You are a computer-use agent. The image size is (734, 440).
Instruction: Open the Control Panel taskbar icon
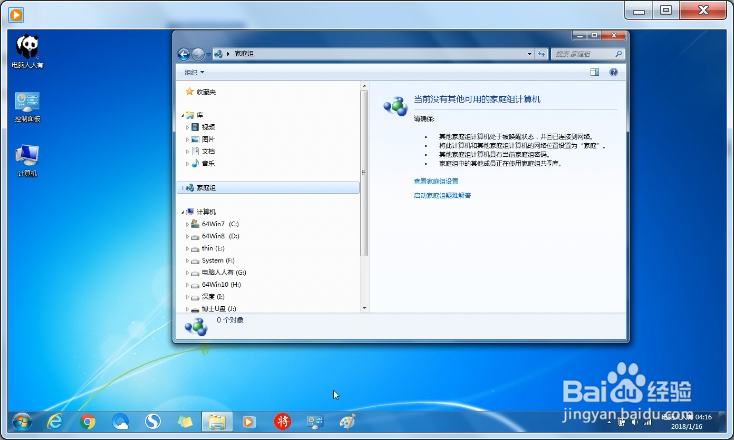click(x=314, y=422)
